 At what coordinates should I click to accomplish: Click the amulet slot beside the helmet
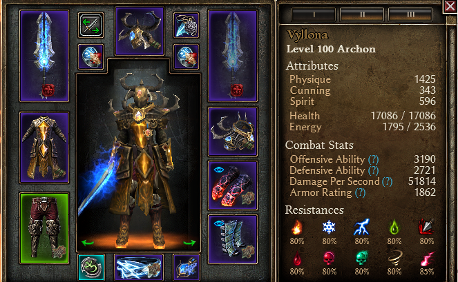186,26
